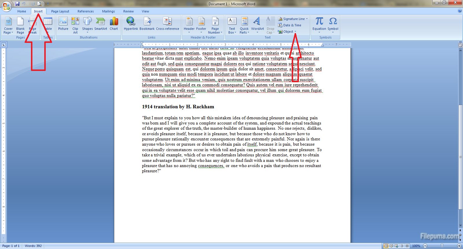Click the Date & Time button
463x249 pixels.
click(290, 25)
